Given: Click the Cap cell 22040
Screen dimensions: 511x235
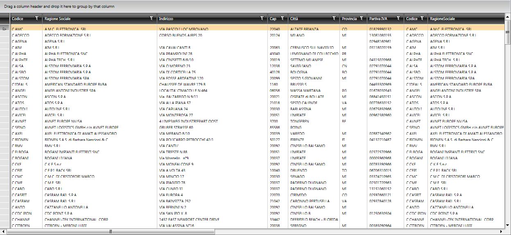Looking at the screenshot, I should pos(278,29).
